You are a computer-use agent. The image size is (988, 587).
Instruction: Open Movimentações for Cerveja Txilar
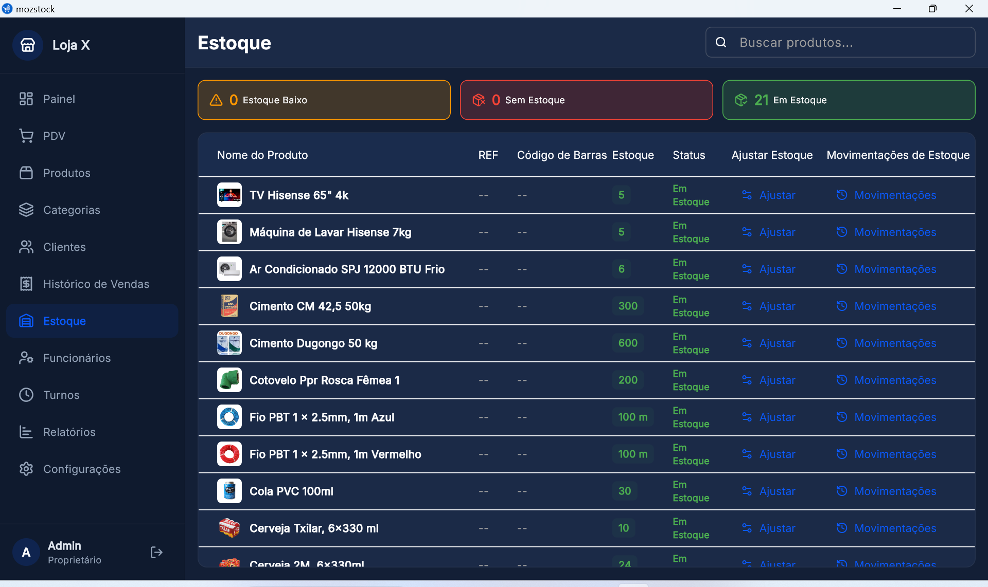[895, 528]
